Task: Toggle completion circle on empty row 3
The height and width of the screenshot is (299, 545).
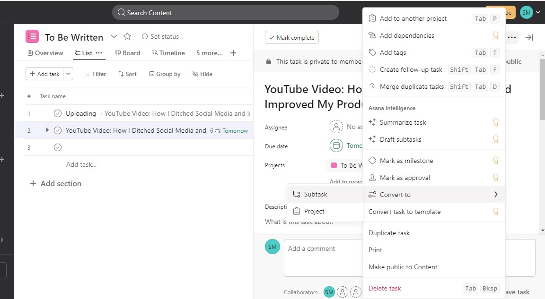Action: click(x=58, y=147)
